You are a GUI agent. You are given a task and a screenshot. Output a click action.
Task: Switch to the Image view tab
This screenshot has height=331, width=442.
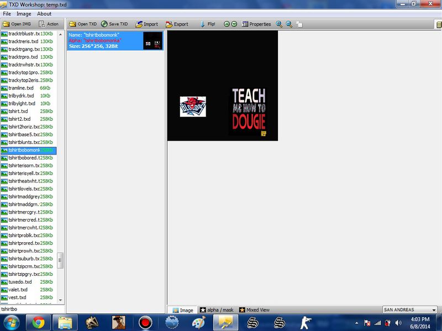tap(183, 310)
